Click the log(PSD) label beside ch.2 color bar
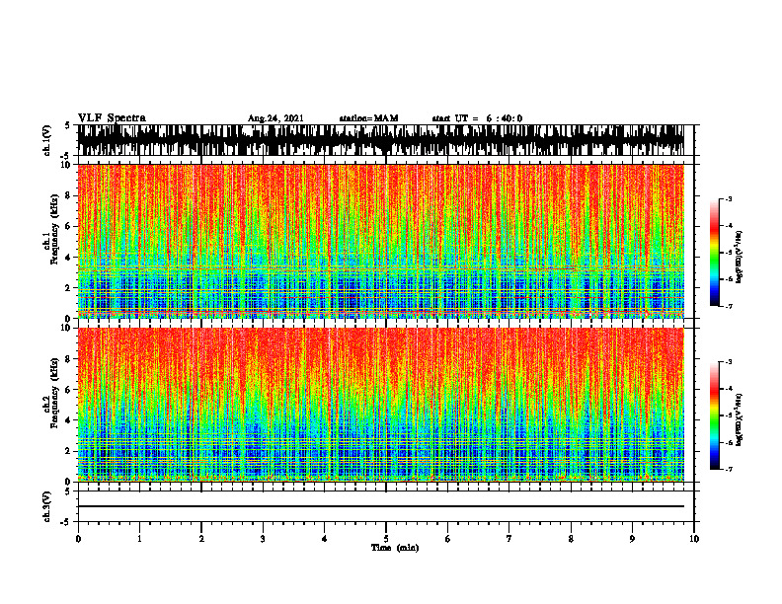The image size is (782, 604). pos(740,420)
